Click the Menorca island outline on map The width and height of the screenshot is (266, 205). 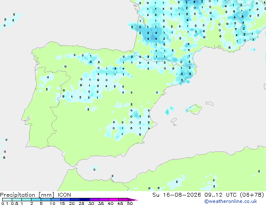(209, 103)
